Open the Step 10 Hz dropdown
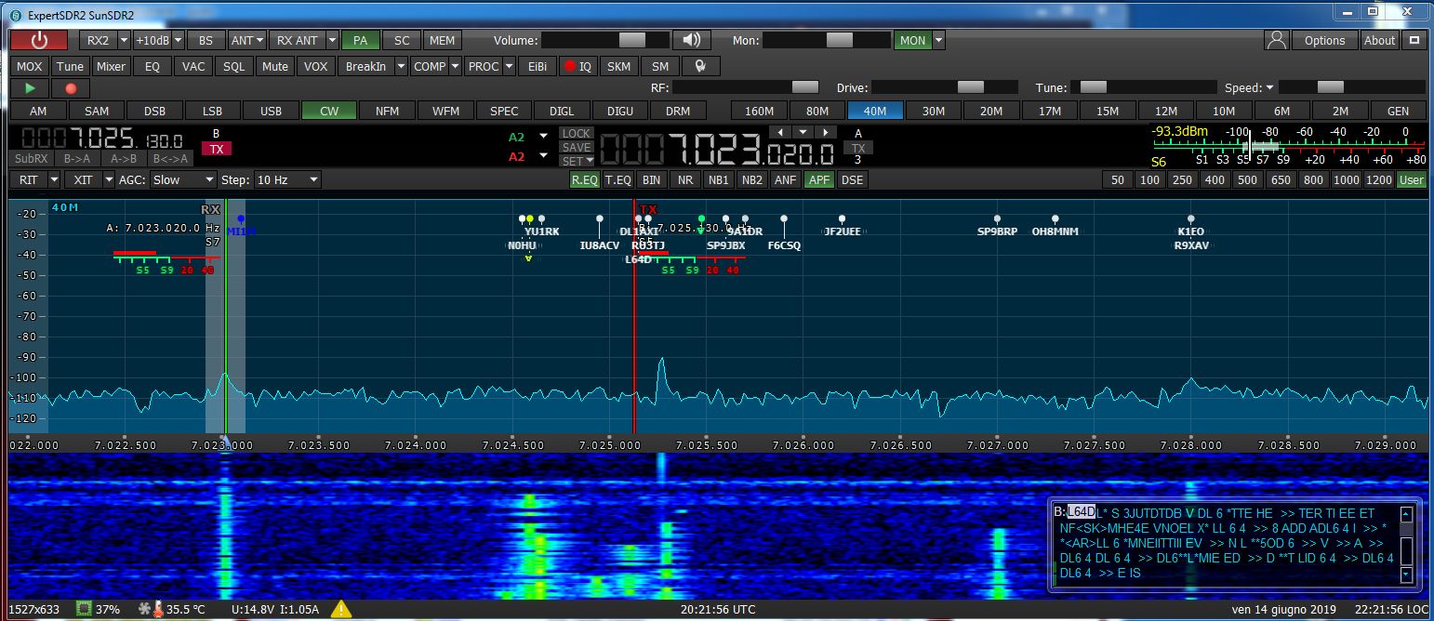The width and height of the screenshot is (1434, 621). pyautogui.click(x=286, y=179)
